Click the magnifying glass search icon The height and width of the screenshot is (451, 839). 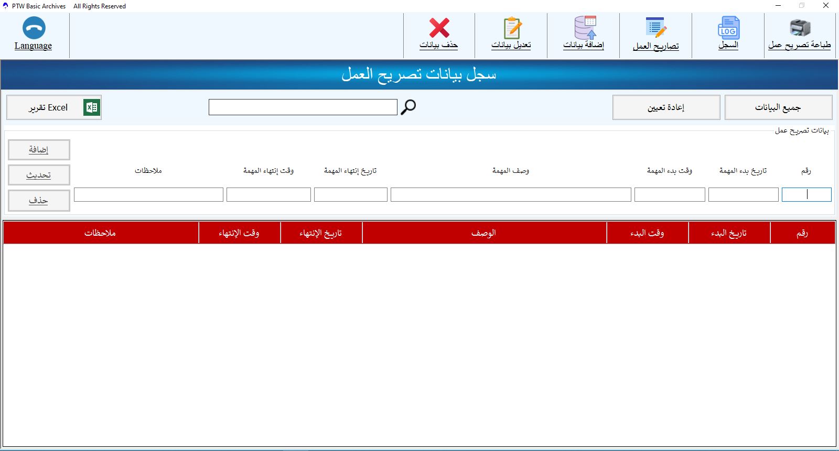tap(408, 107)
